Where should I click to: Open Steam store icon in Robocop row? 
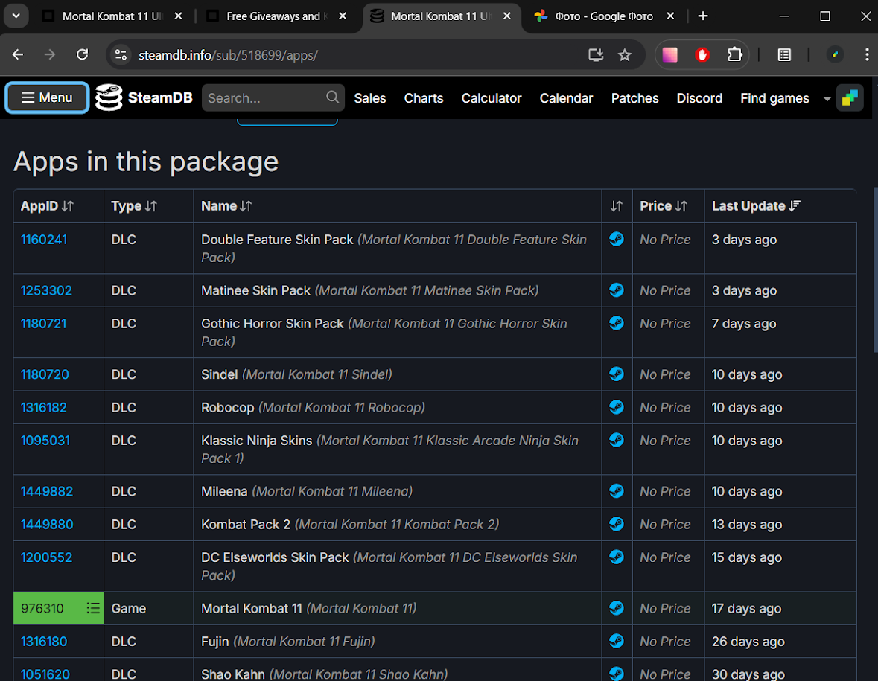point(617,407)
